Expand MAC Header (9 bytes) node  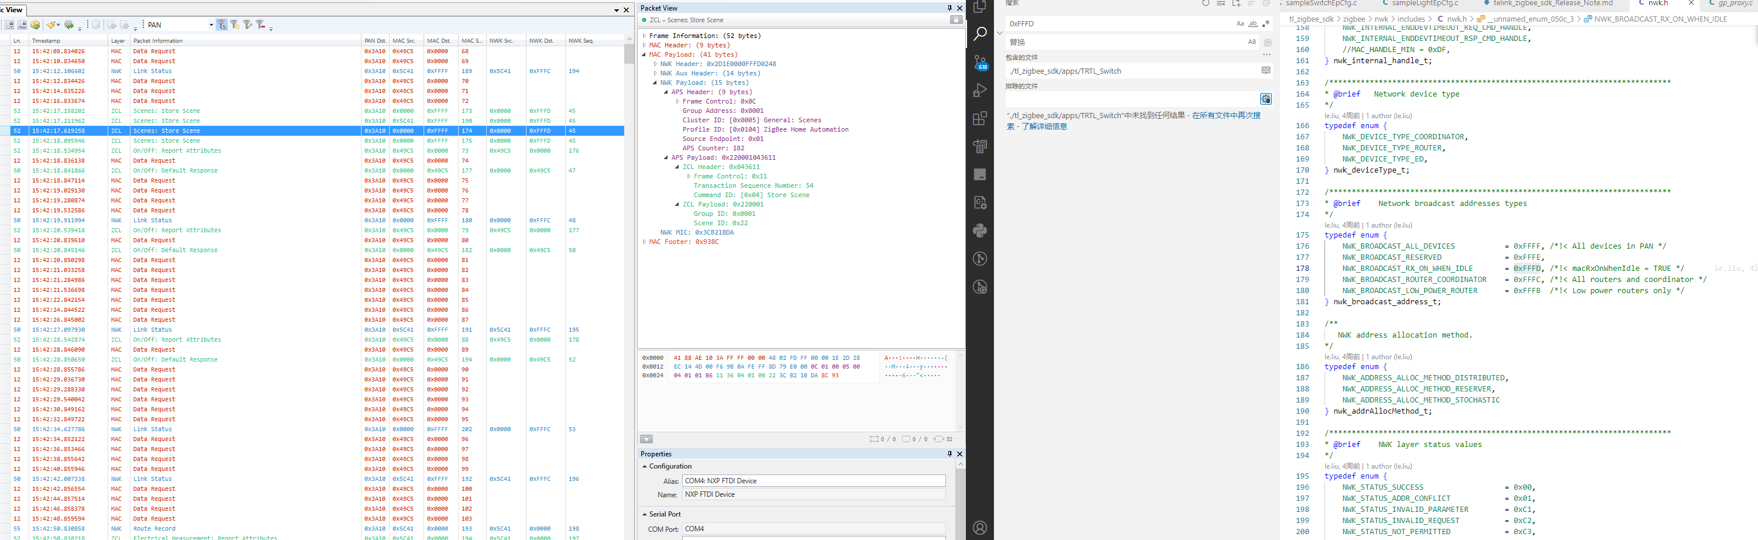(x=644, y=45)
